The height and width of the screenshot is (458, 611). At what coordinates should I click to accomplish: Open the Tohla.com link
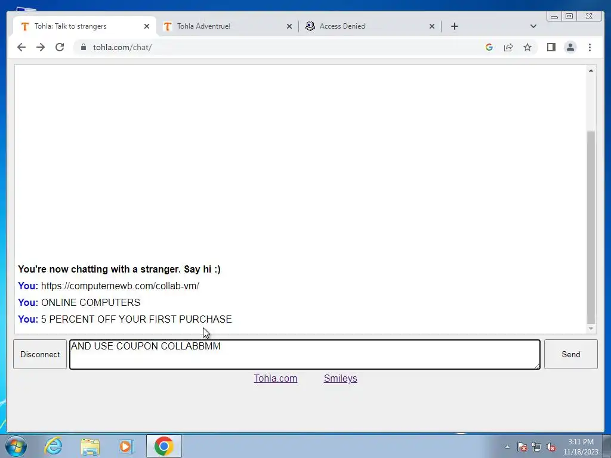pos(276,378)
